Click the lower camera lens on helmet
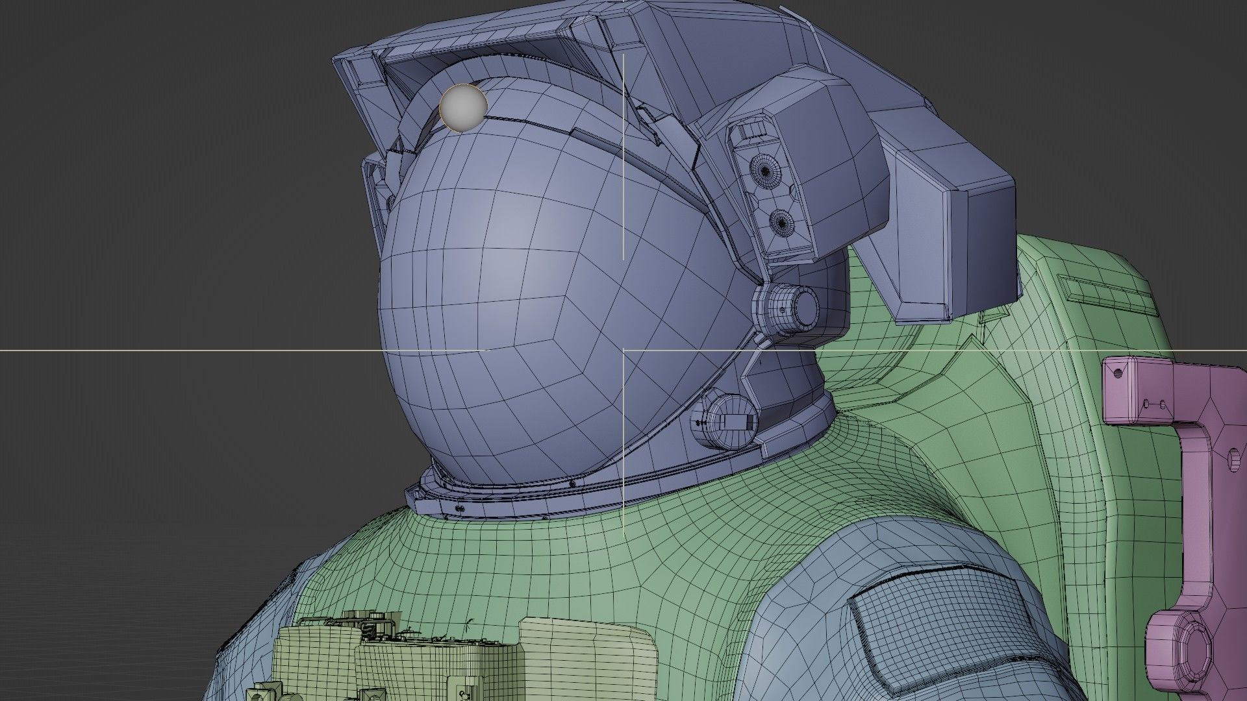The height and width of the screenshot is (701, 1247). (x=781, y=223)
